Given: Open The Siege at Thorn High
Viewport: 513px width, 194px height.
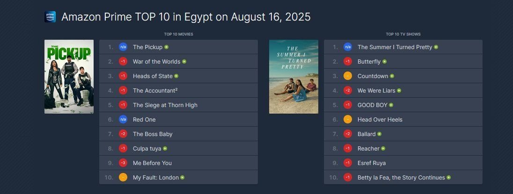Looking at the screenshot, I should 165,105.
